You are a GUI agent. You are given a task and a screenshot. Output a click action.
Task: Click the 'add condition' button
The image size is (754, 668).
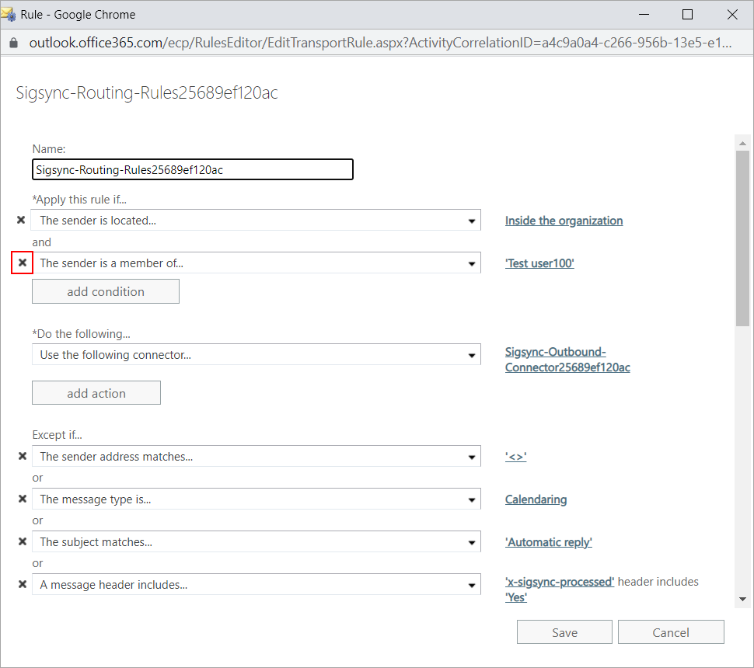pos(106,291)
